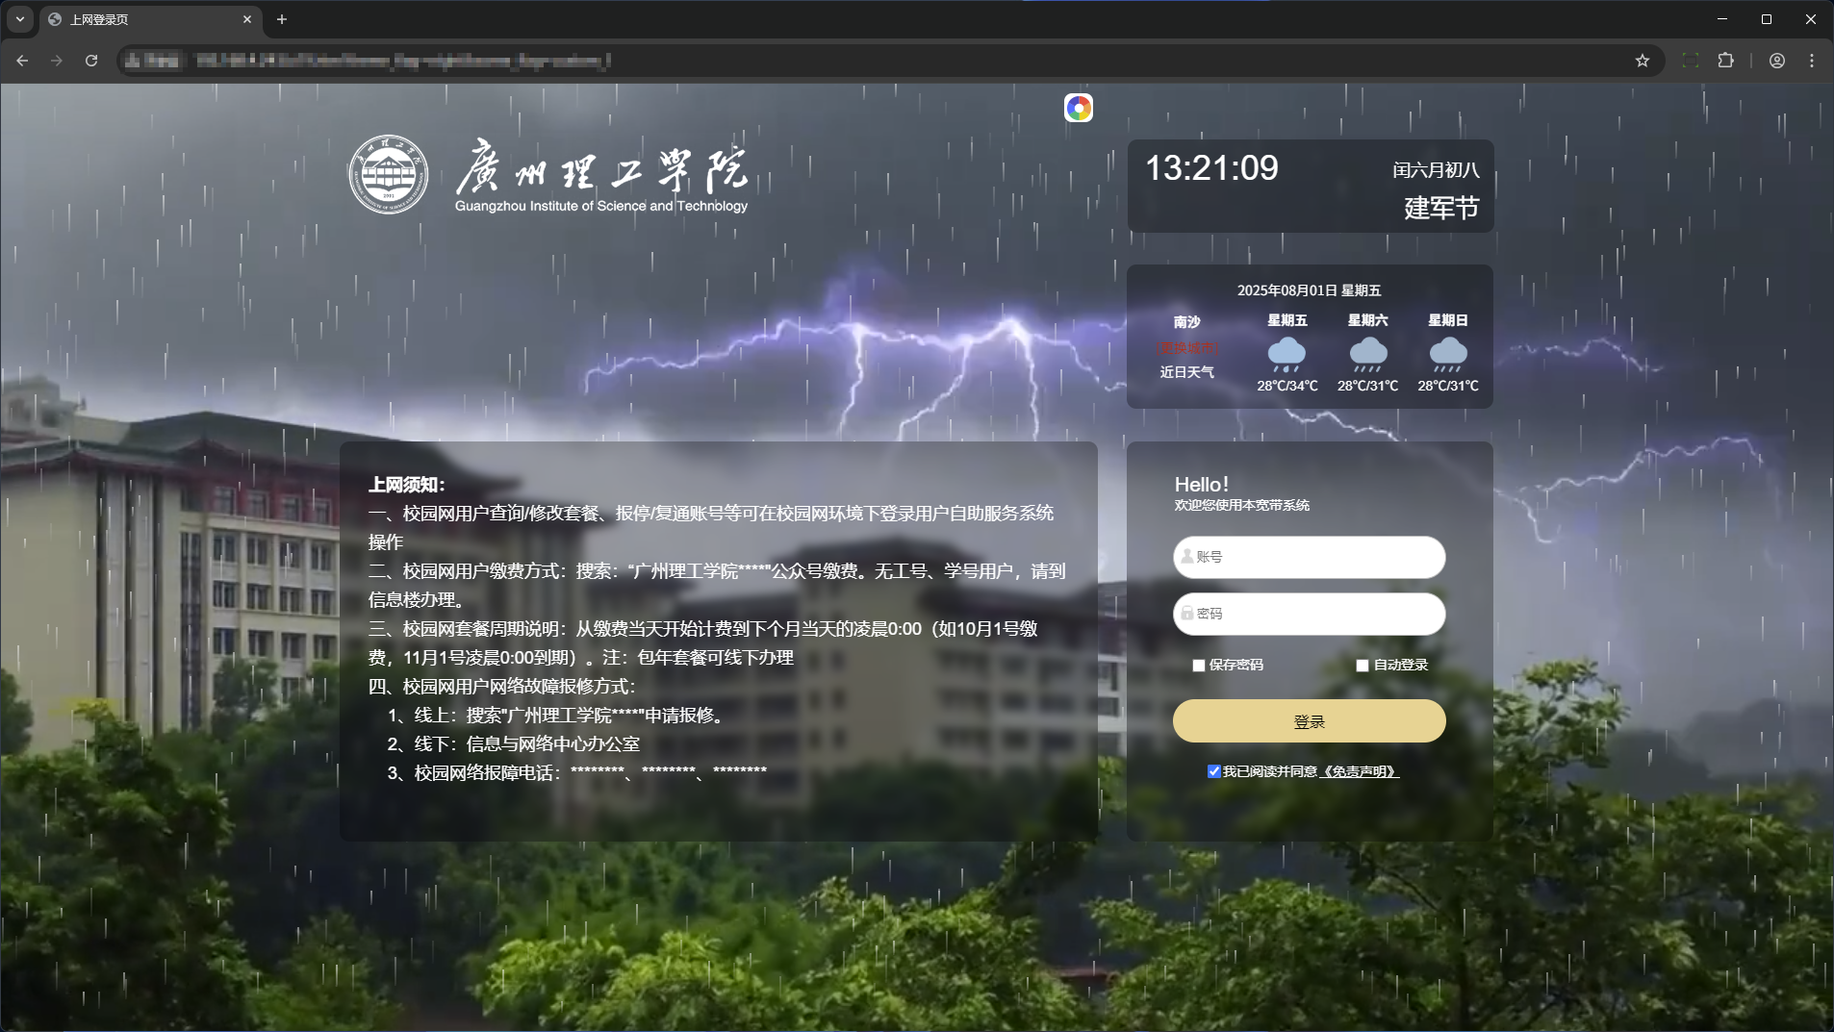Focus the 账号 account input field
The height and width of the screenshot is (1032, 1834).
[1309, 557]
